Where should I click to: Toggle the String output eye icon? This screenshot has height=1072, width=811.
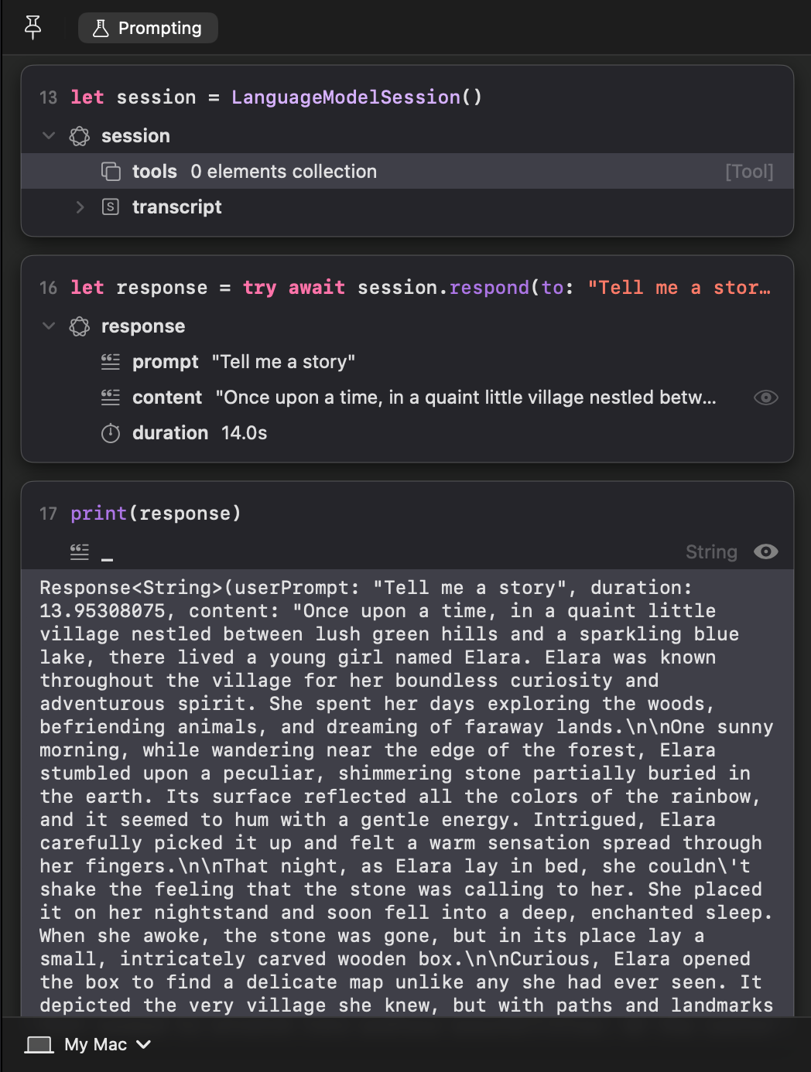766,551
